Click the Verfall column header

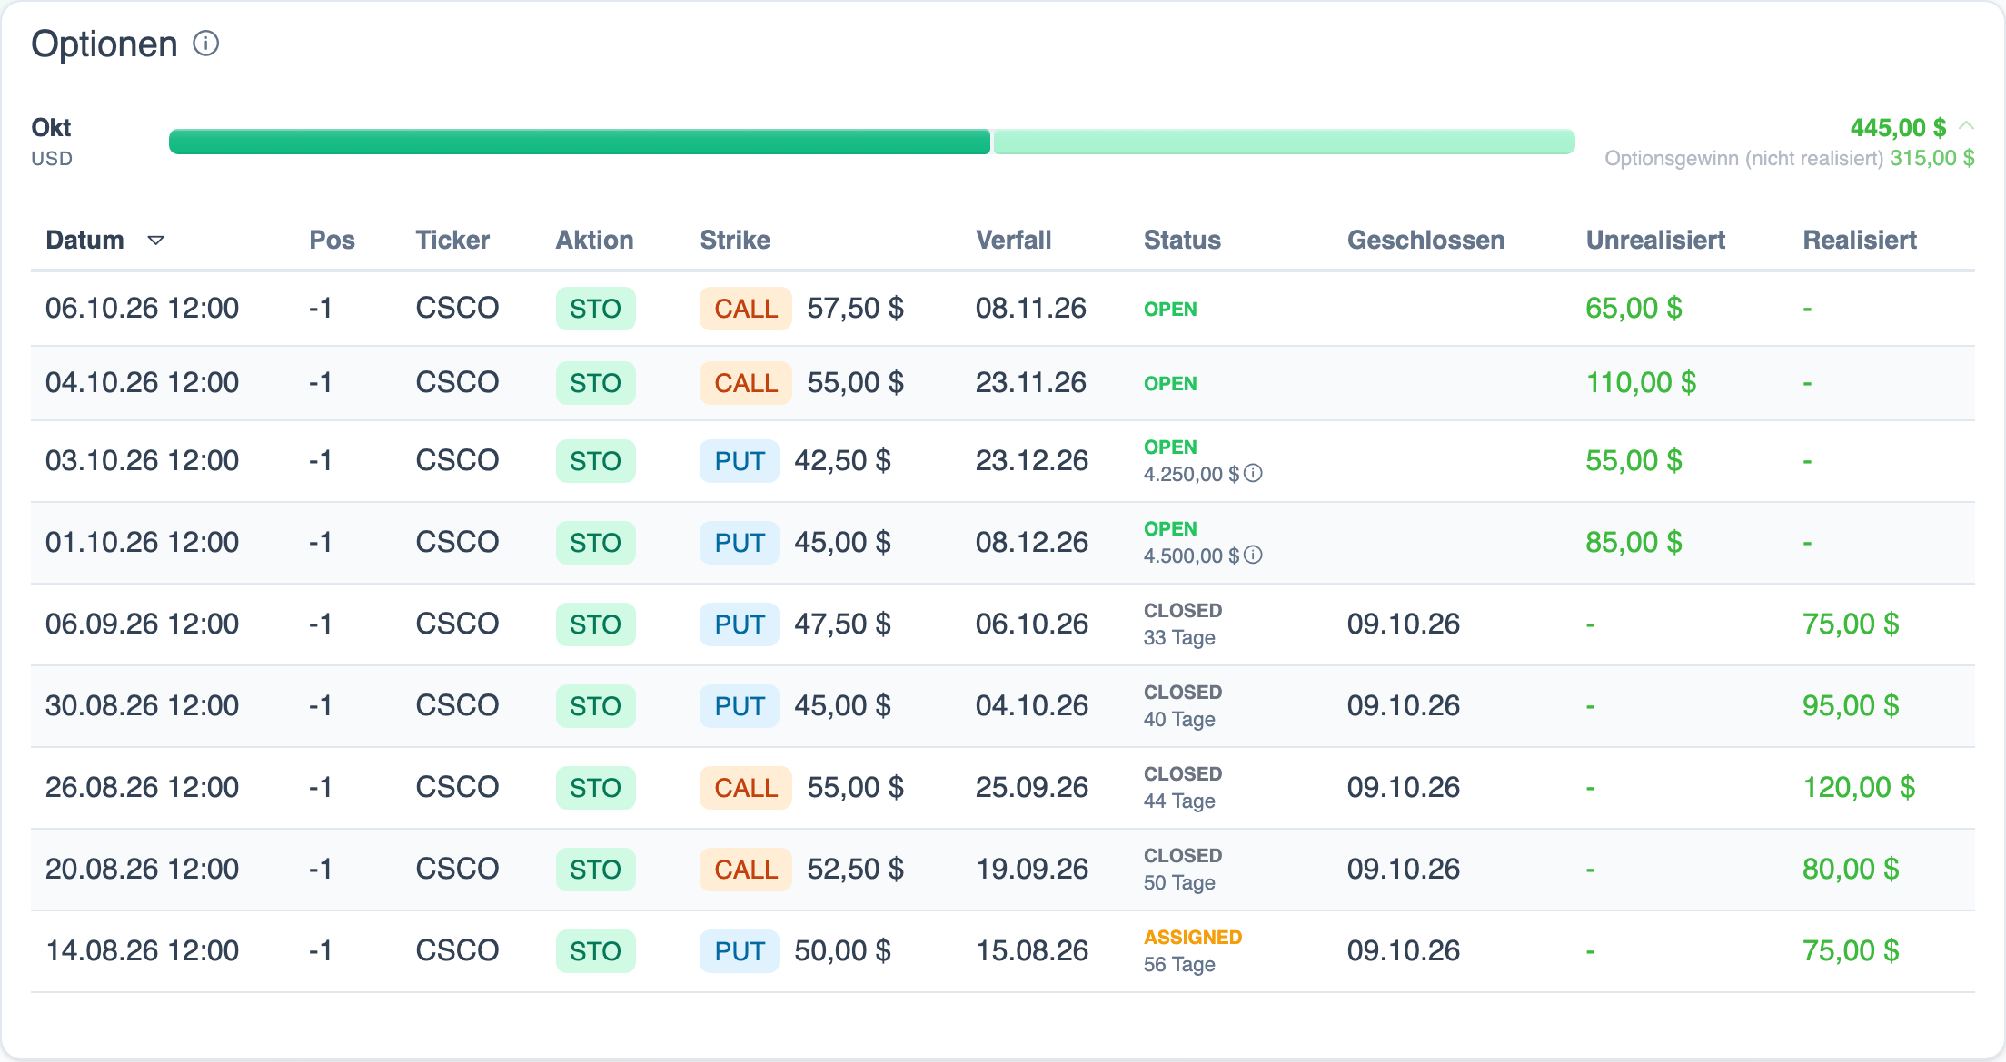[x=1013, y=241]
